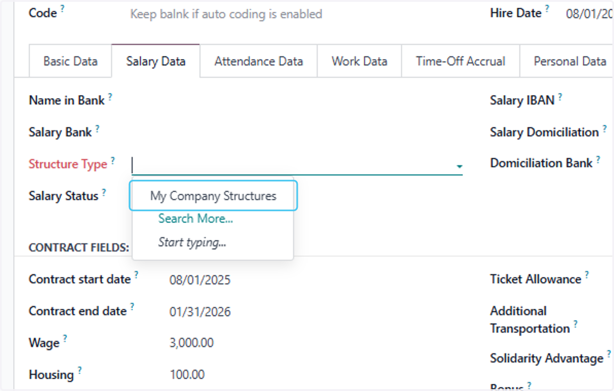Viewport: 614px width, 391px height.
Task: Show help tooltip for Salary Bank
Action: [97, 128]
